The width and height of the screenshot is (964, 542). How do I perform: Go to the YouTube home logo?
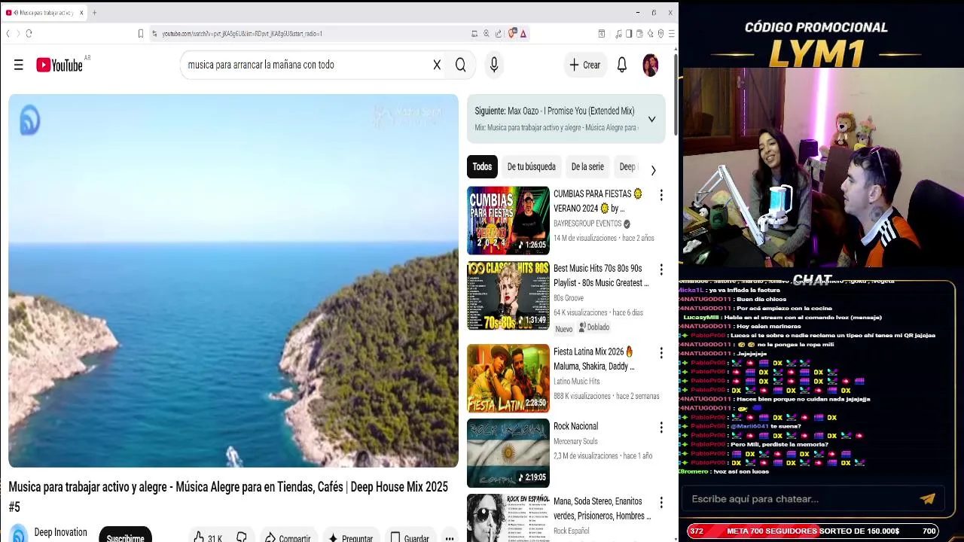59,65
